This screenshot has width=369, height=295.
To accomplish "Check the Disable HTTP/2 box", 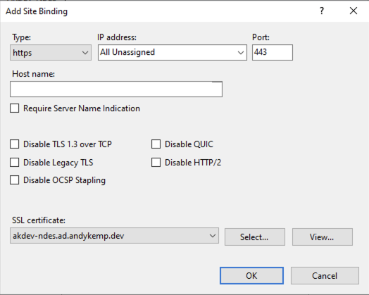I will (x=156, y=163).
